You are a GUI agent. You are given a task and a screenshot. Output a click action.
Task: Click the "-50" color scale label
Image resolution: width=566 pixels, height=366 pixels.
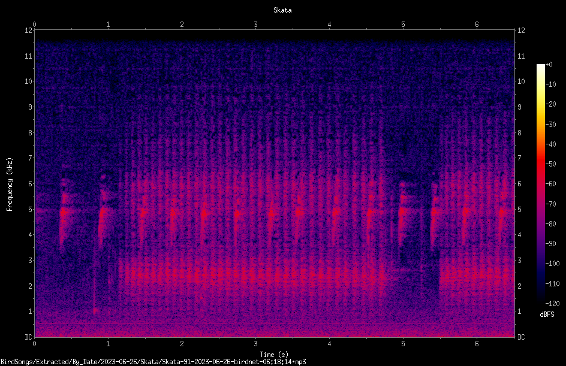pyautogui.click(x=550, y=164)
